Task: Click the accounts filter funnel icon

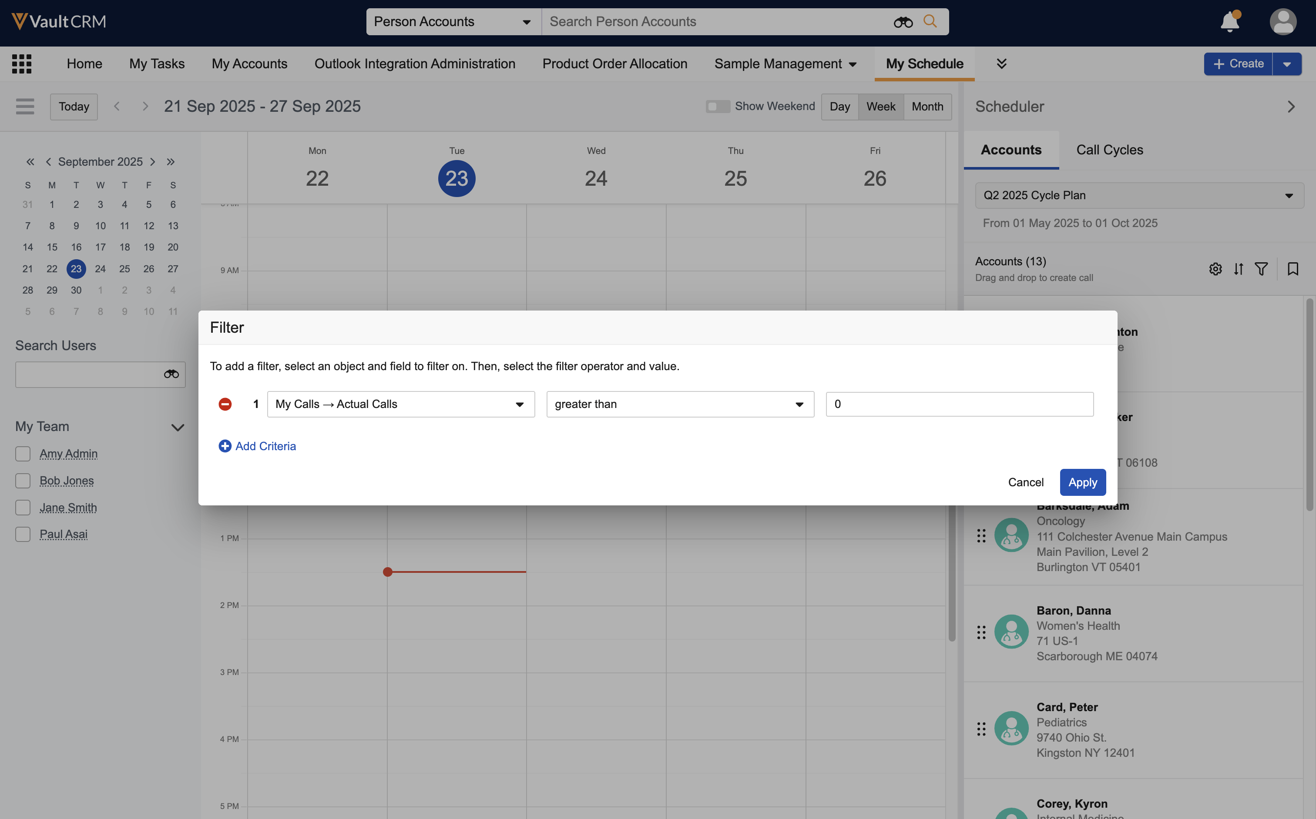Action: coord(1261,269)
